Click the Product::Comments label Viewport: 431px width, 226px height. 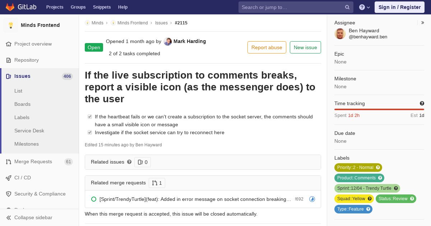pyautogui.click(x=359, y=178)
